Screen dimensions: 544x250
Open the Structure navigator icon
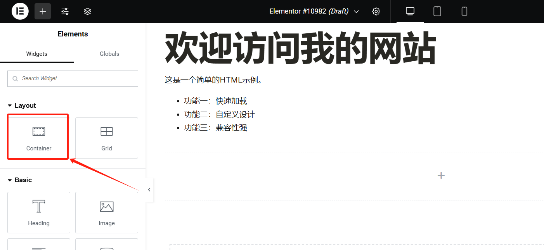click(87, 11)
